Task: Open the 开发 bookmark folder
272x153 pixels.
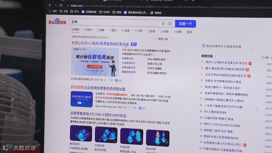Action: pos(63,12)
